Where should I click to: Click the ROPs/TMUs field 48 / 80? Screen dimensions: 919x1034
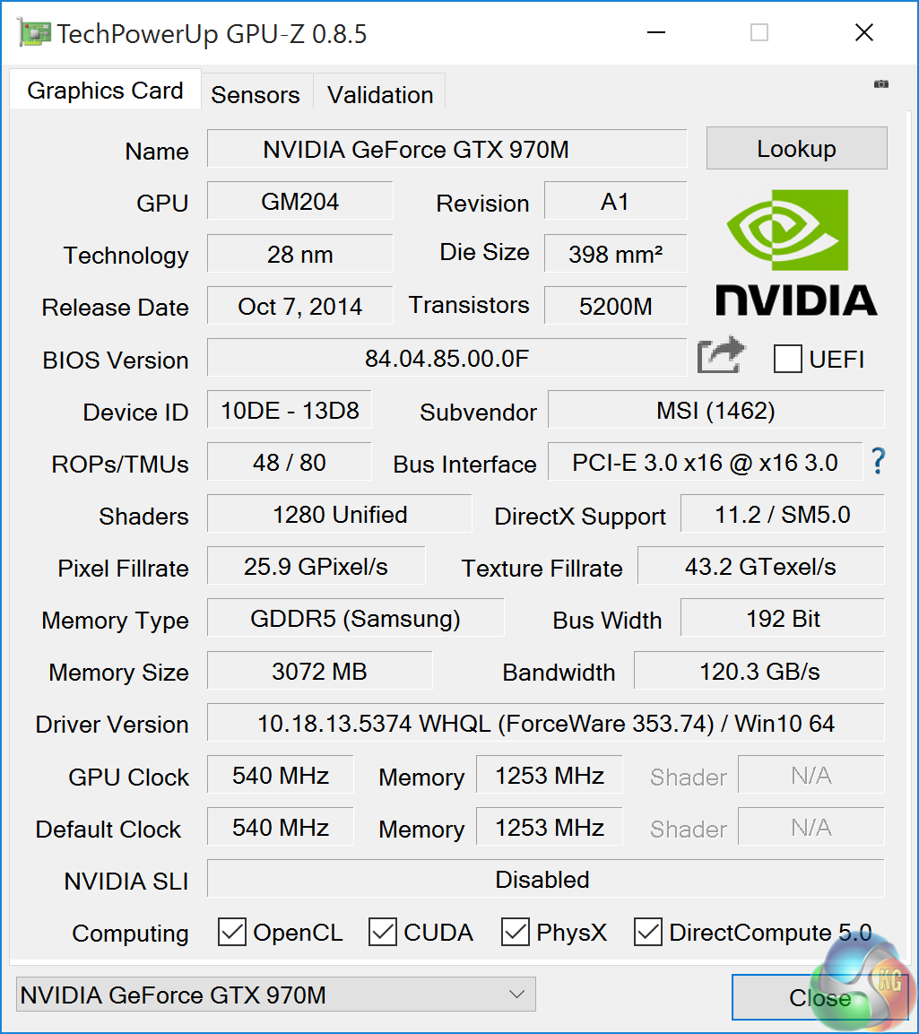click(290, 462)
